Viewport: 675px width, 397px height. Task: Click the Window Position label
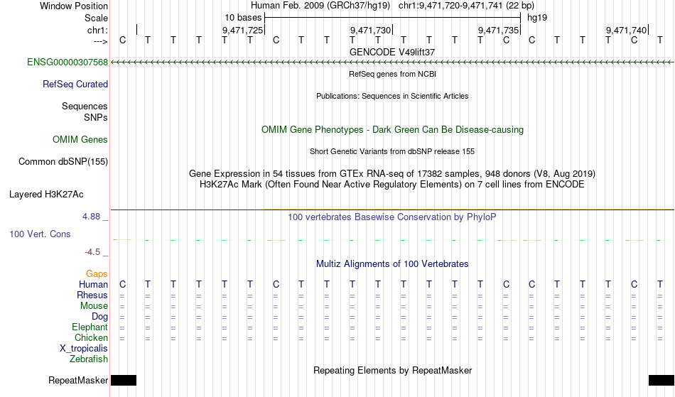(74, 6)
